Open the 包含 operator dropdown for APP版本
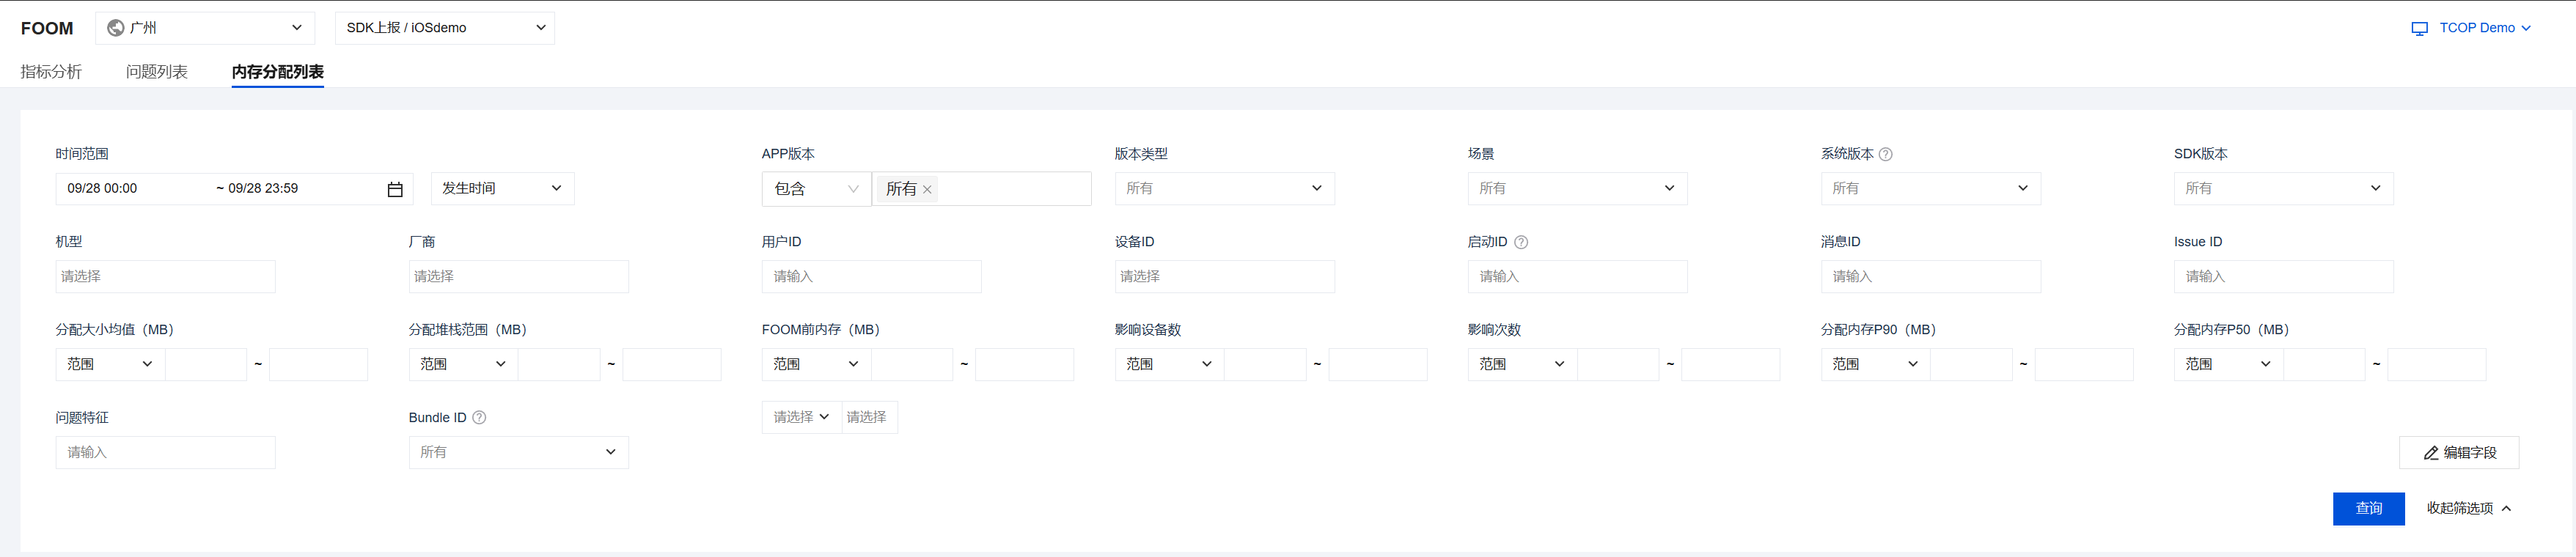The image size is (2576, 557). [x=816, y=188]
